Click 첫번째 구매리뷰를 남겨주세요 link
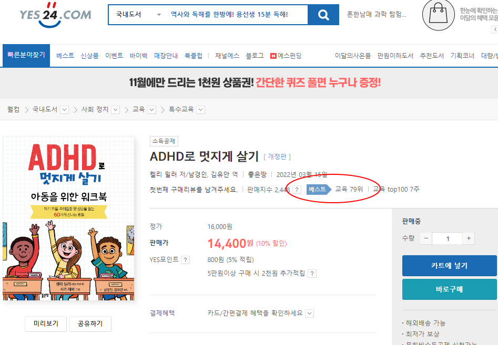 [x=194, y=190]
